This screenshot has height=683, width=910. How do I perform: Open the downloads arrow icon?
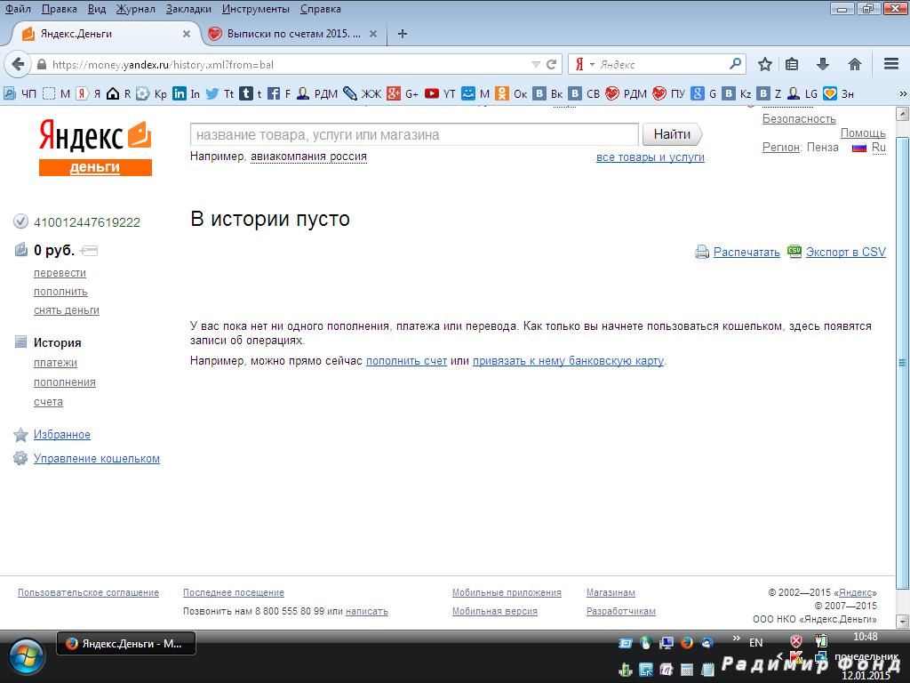[x=822, y=64]
